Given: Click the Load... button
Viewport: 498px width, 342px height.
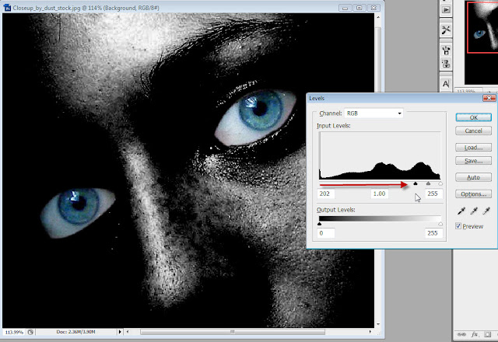Looking at the screenshot, I should [x=474, y=148].
